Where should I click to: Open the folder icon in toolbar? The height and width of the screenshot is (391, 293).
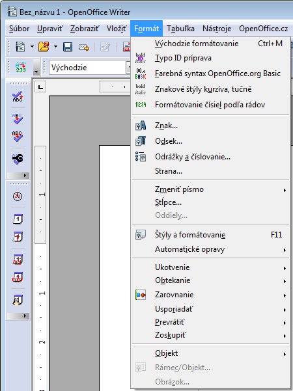click(x=44, y=47)
